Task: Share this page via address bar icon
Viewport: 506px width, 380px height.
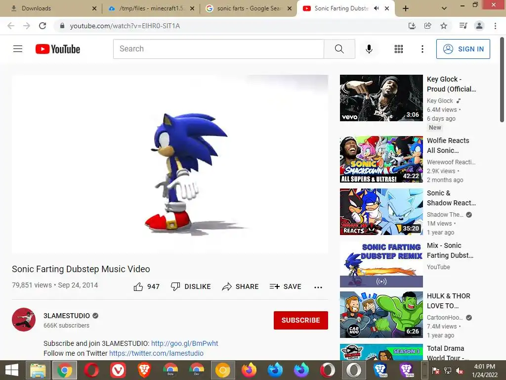Action: (427, 26)
